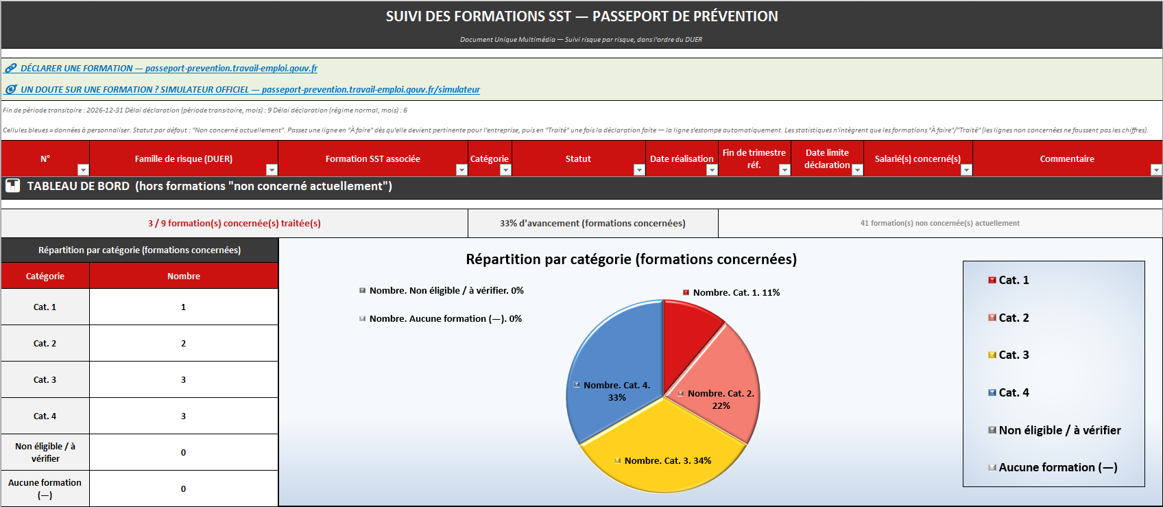Select the red 'Catégorie' header in summary table
The height and width of the screenshot is (507, 1163).
point(45,276)
